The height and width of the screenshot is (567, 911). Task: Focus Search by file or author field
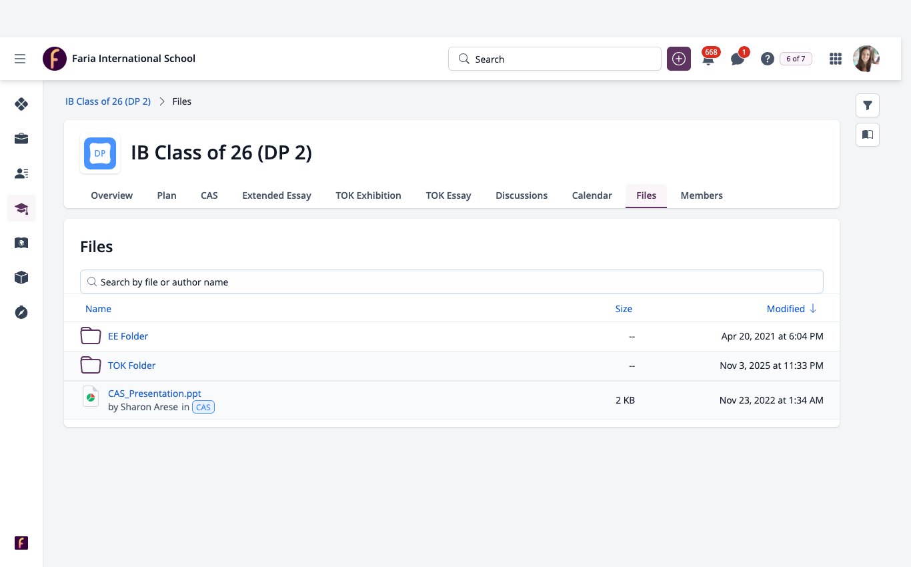[x=451, y=281]
